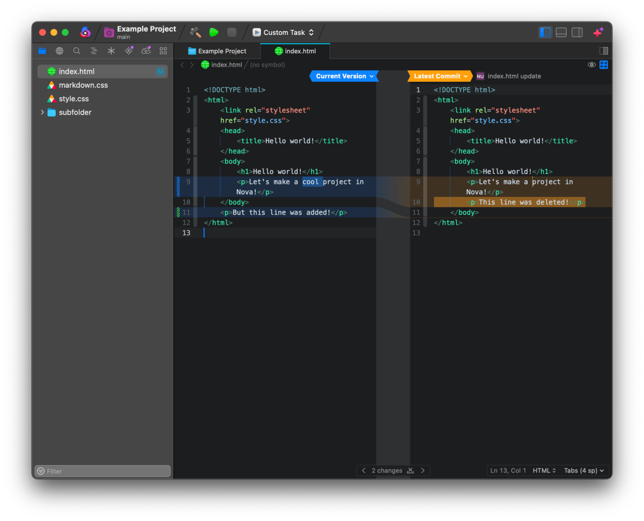
Task: Open the Latest Commit dropdown
Action: tap(440, 76)
